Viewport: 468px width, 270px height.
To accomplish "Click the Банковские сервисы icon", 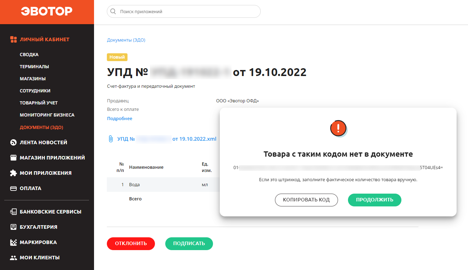I will (x=14, y=212).
